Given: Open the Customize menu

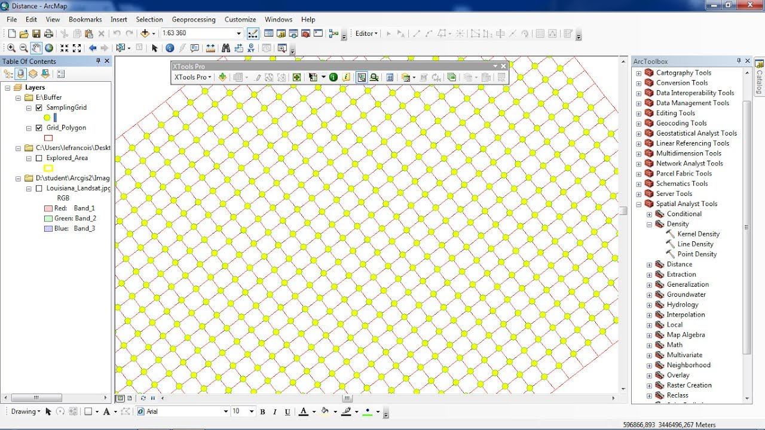Looking at the screenshot, I should 240,20.
